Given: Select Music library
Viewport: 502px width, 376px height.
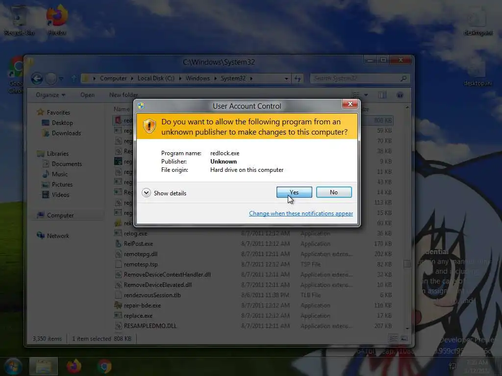Looking at the screenshot, I should click(59, 174).
